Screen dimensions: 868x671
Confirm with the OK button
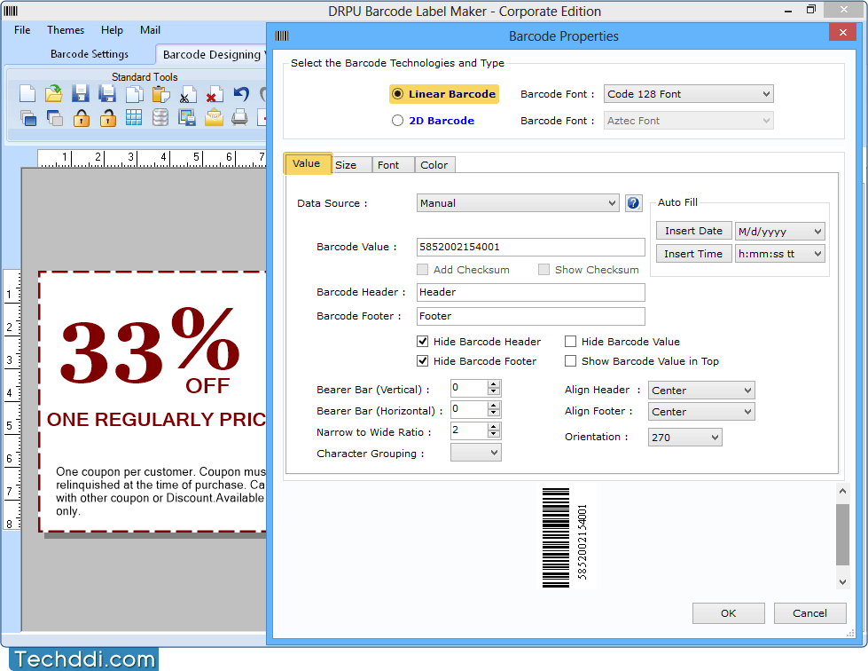728,613
